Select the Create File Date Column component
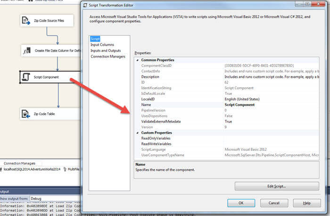Viewport: 330px width, 216px height. [51, 50]
